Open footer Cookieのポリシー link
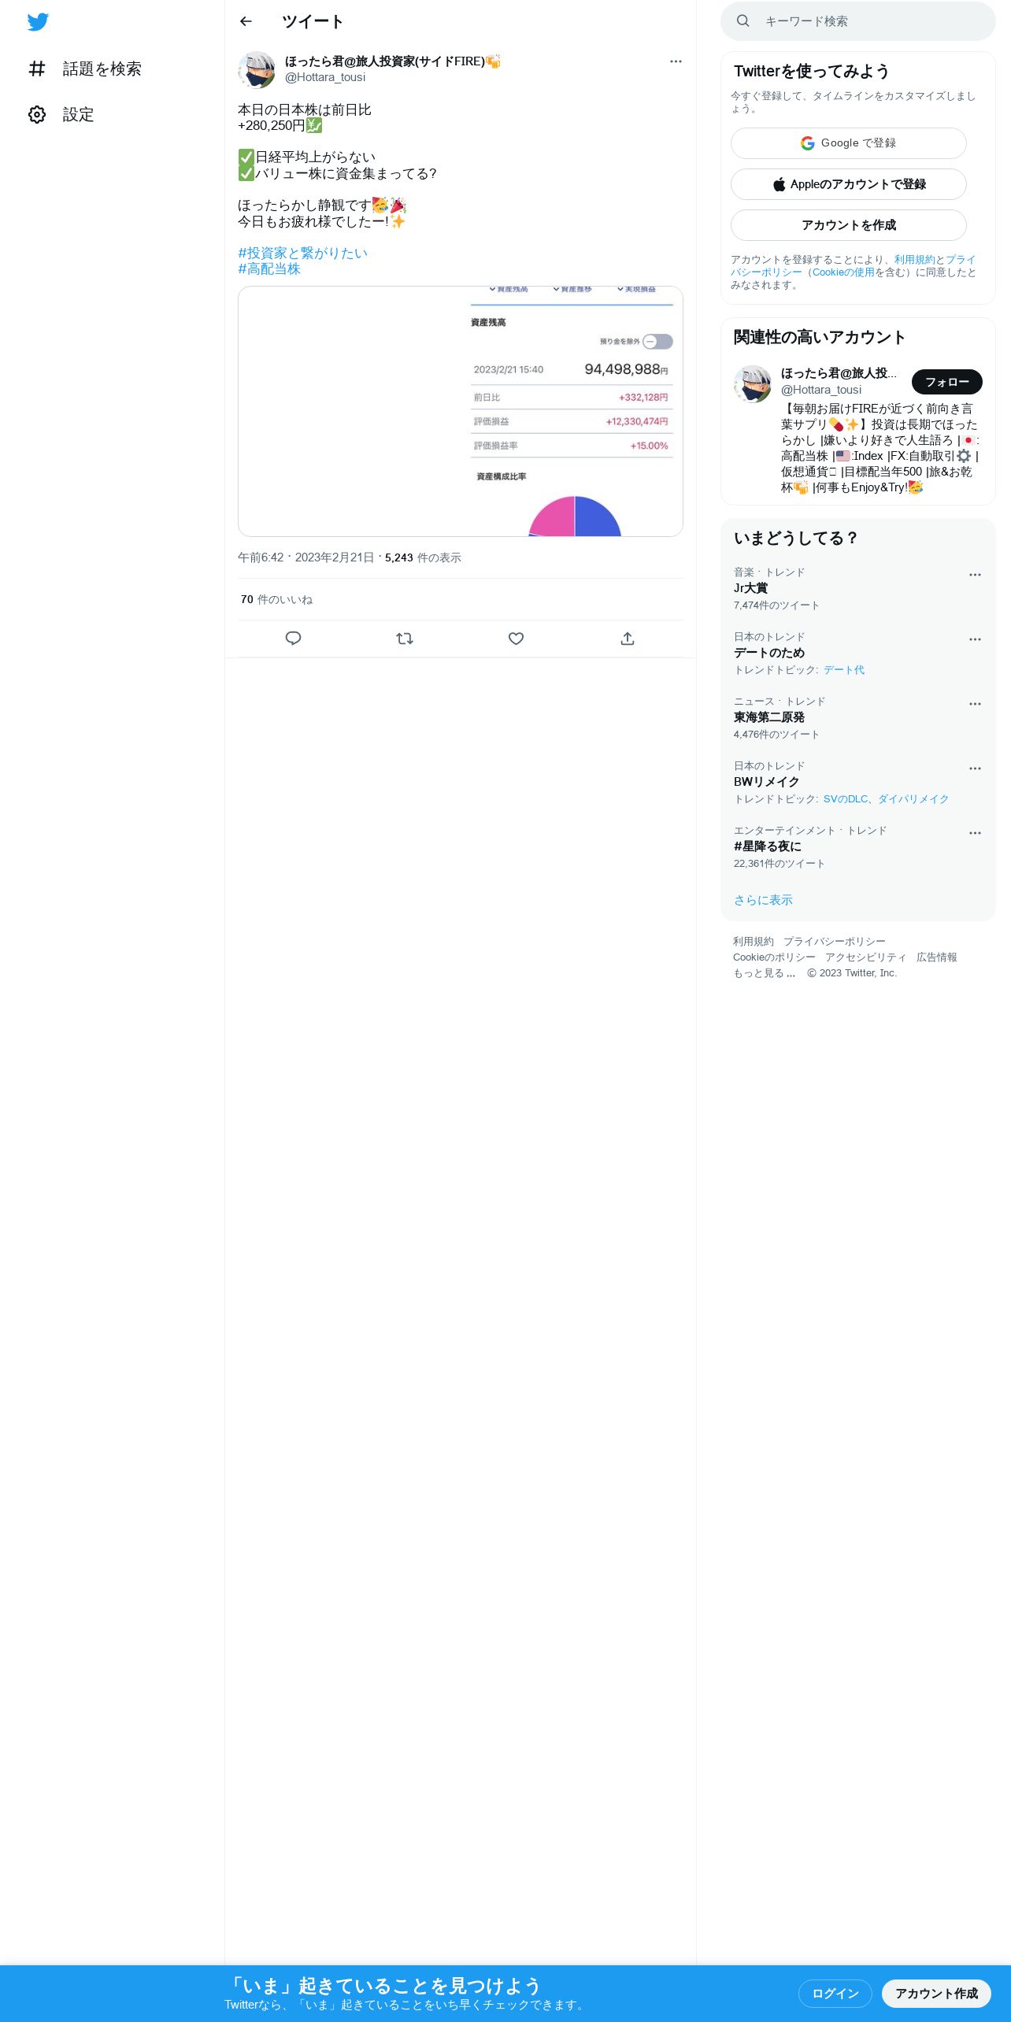 click(x=774, y=957)
